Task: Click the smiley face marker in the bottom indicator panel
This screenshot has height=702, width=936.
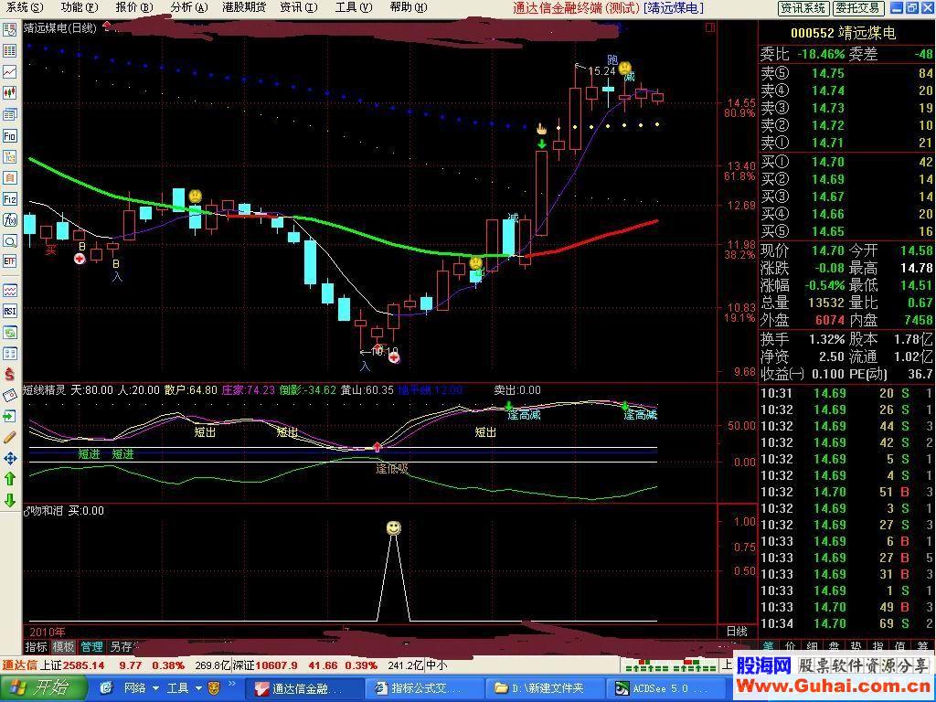Action: pyautogui.click(x=393, y=527)
